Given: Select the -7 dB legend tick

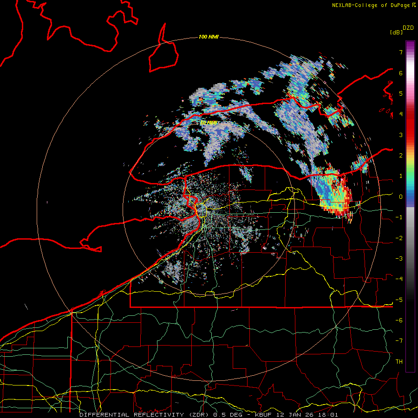Looking at the screenshot, I should click(399, 341).
